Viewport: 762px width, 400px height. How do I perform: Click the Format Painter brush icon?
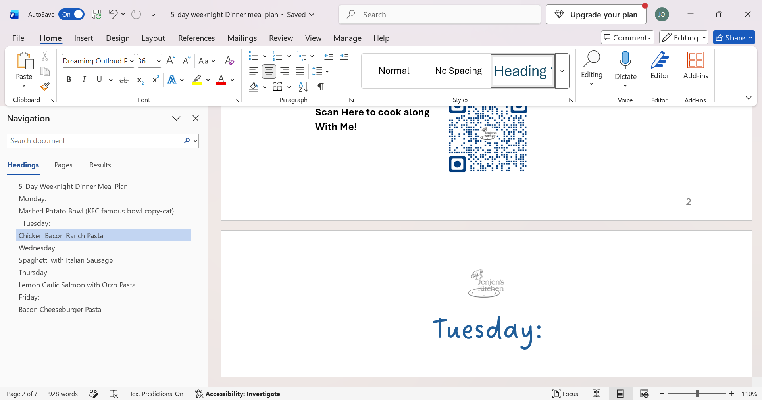click(x=45, y=87)
